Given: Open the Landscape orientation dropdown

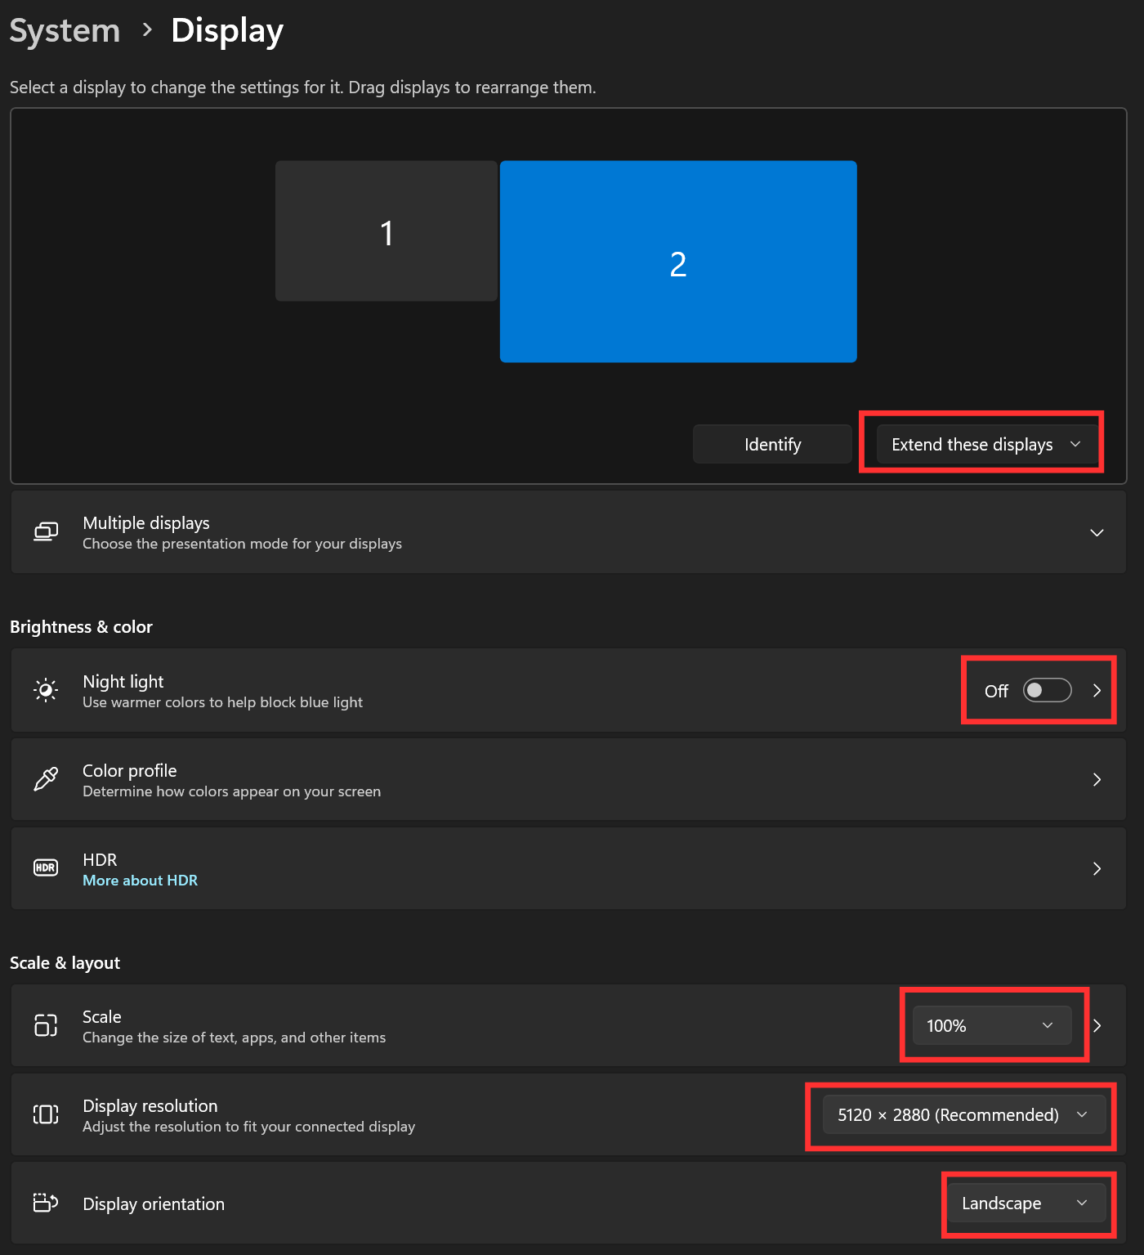Looking at the screenshot, I should pos(1026,1203).
